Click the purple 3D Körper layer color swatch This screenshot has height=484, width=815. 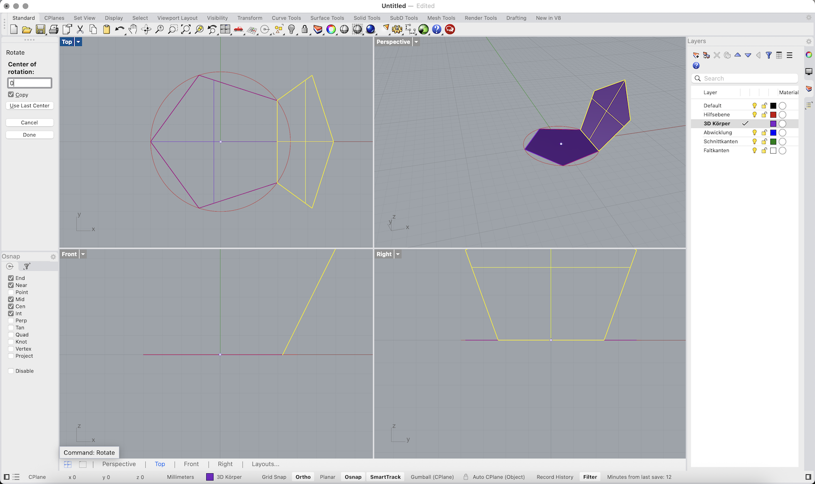773,124
